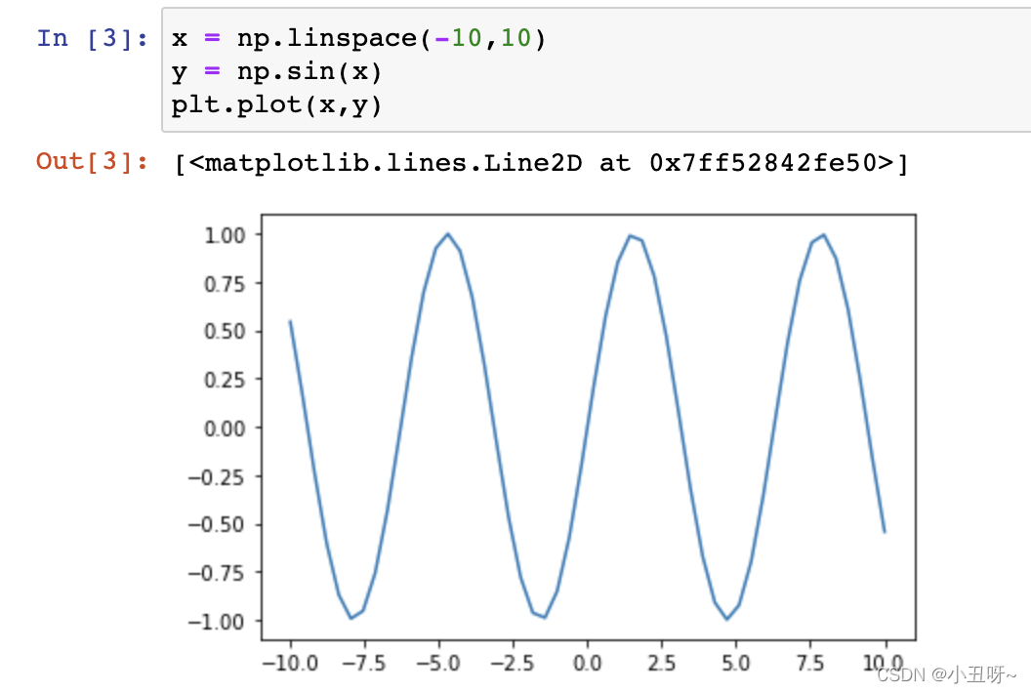Click the −1.00 y-axis tick label
The height and width of the screenshot is (693, 1031).
[217, 622]
